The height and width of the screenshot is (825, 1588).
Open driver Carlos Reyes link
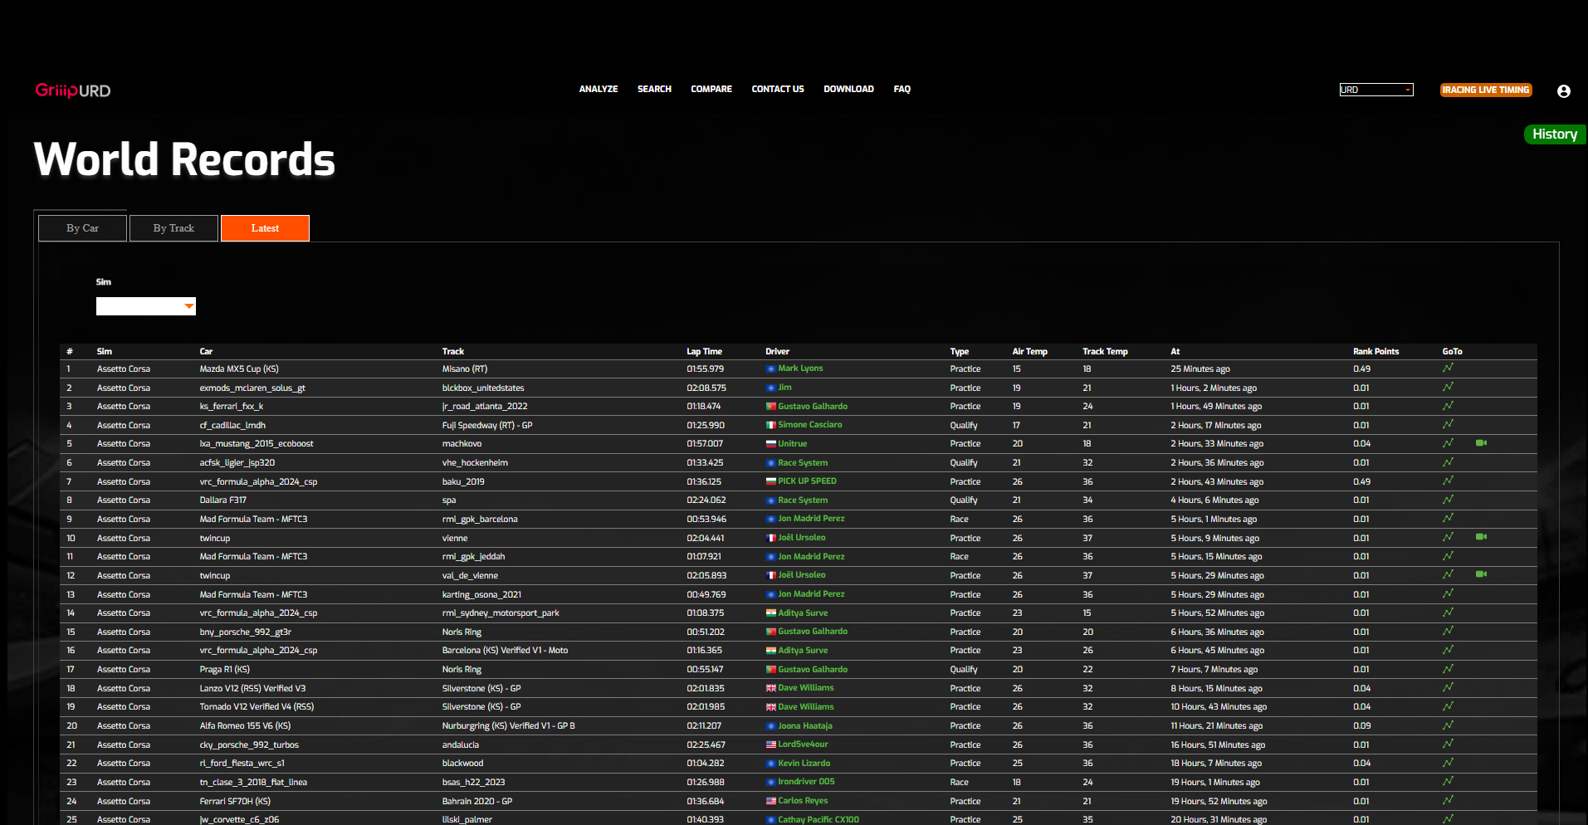[803, 801]
